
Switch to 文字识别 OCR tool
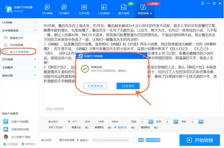click(x=84, y=10)
